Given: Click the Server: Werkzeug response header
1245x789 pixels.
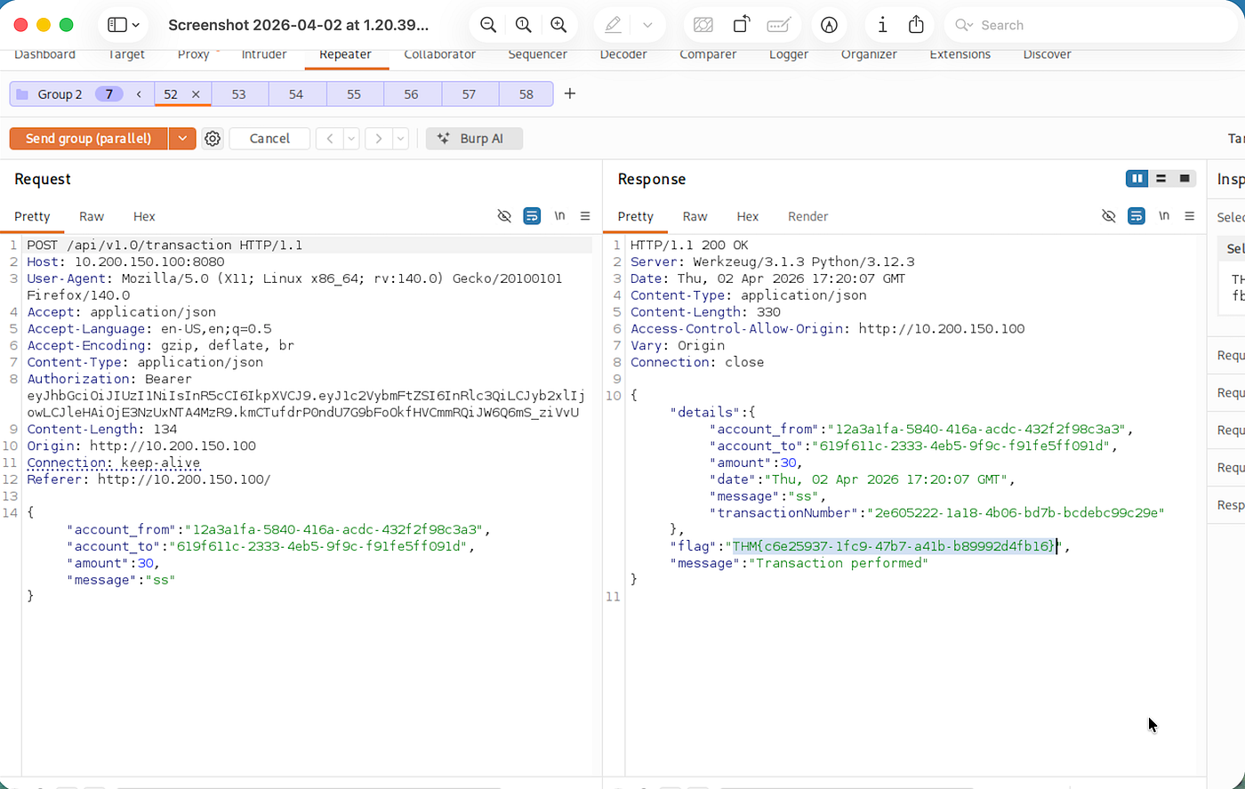Looking at the screenshot, I should [772, 262].
